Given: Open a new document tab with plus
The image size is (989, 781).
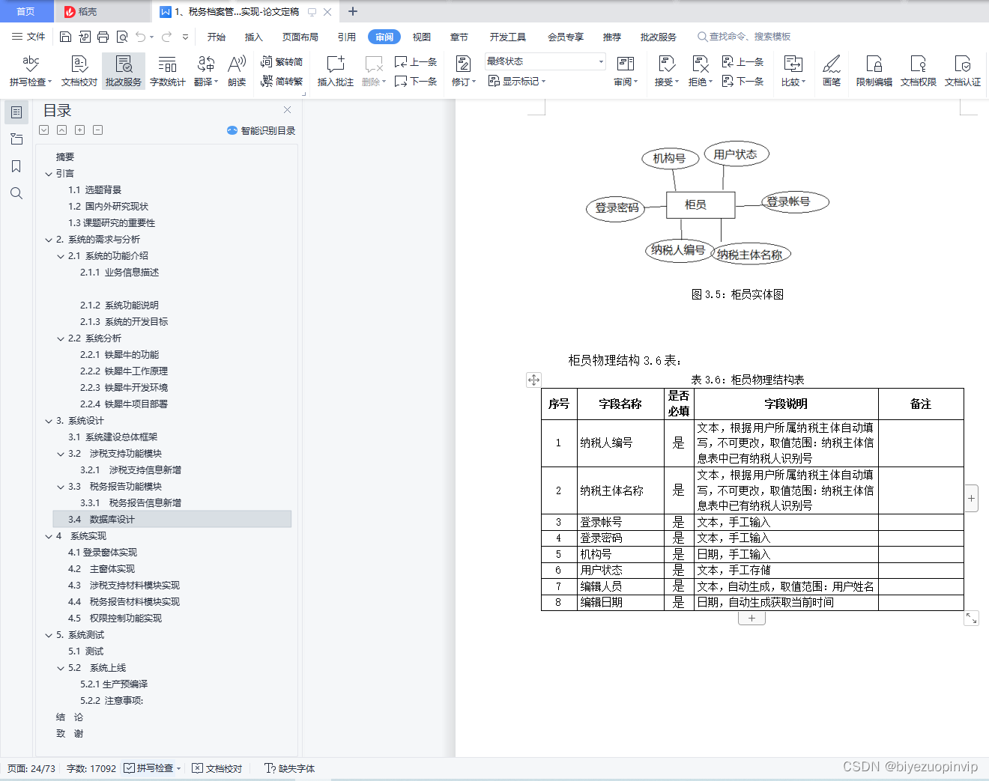Looking at the screenshot, I should pos(353,11).
